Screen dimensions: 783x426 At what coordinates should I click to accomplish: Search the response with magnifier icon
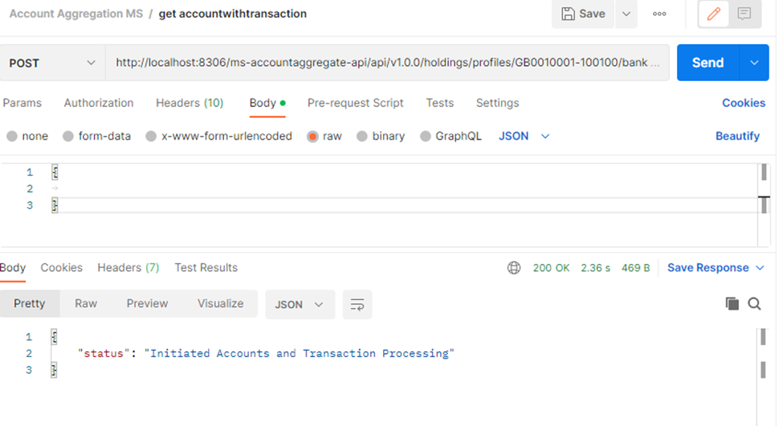click(754, 303)
